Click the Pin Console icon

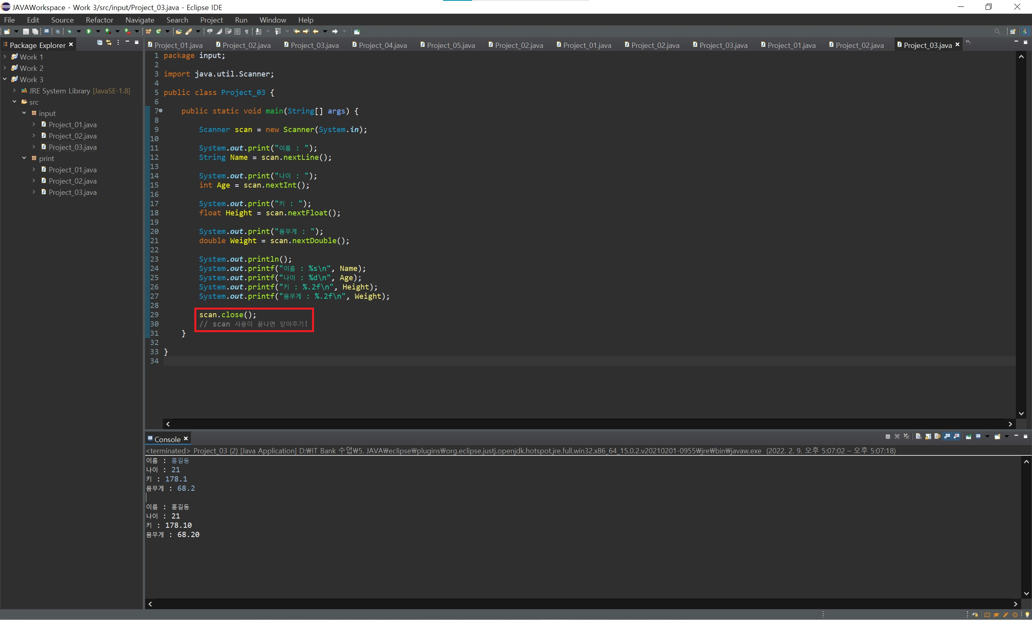pyautogui.click(x=968, y=436)
